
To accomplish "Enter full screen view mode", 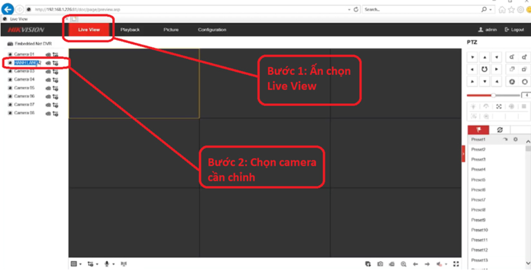I will pos(456,264).
